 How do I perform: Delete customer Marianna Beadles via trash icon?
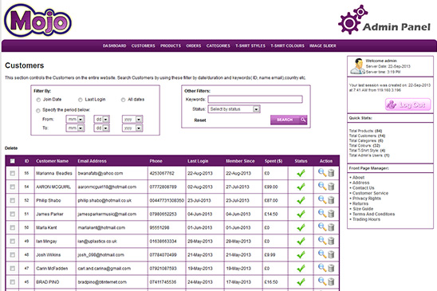(331, 173)
